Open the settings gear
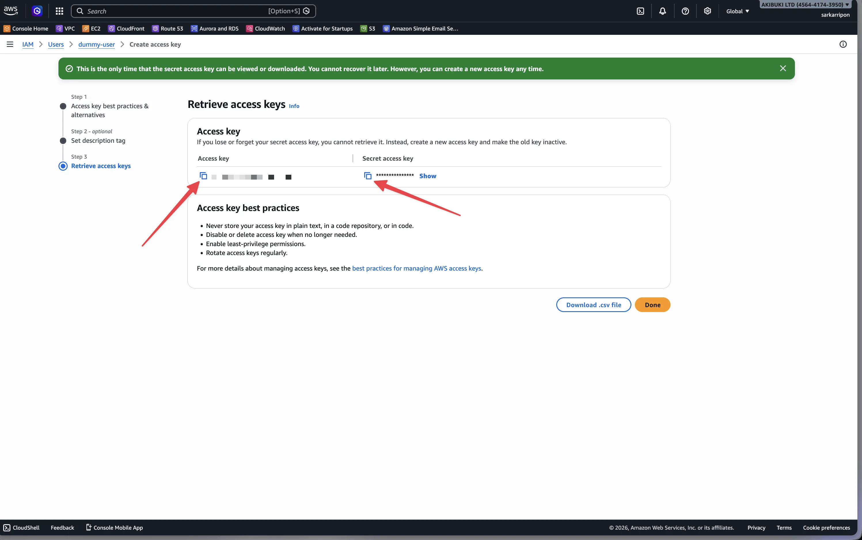 point(708,11)
